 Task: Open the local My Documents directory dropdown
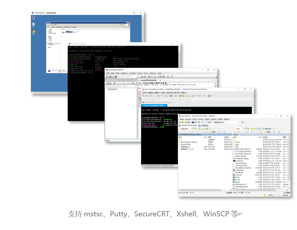tap(191, 129)
